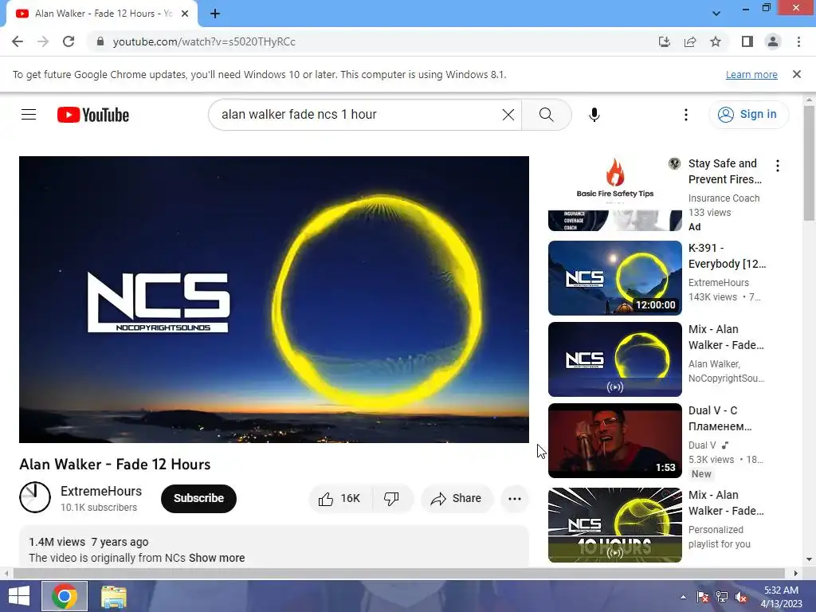
Task: Select the Alan Walker - Fade 12 Hours tab
Action: pos(101,14)
